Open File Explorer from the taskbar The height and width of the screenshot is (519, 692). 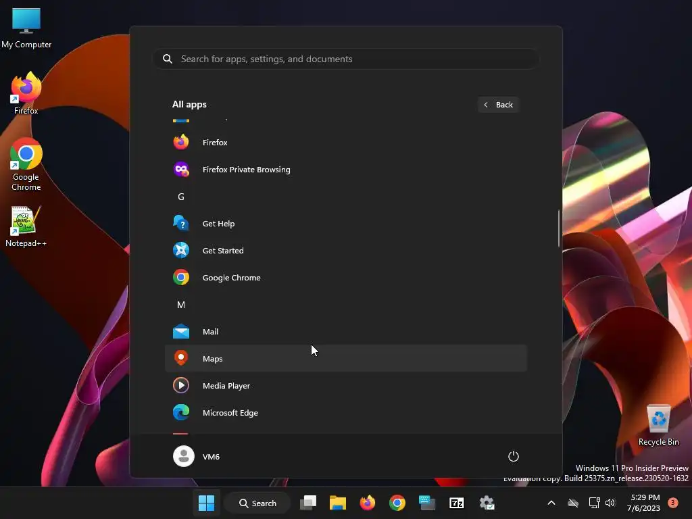pyautogui.click(x=338, y=503)
